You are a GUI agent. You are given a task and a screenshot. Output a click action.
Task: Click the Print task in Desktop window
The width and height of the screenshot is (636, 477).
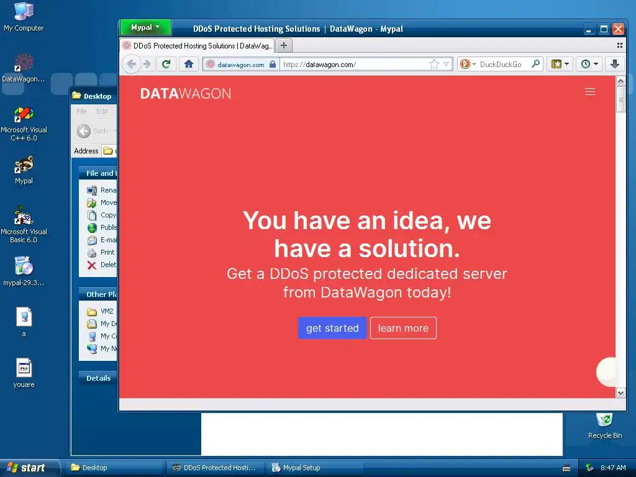pos(101,252)
